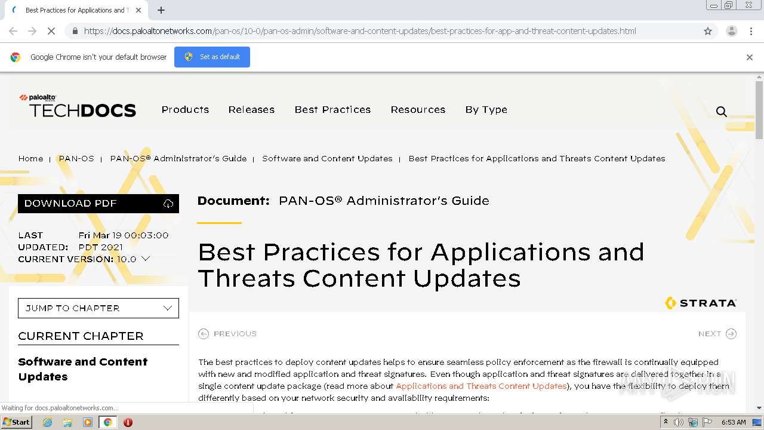Open the Jump to Chapter dropdown
The width and height of the screenshot is (764, 430).
(x=98, y=308)
